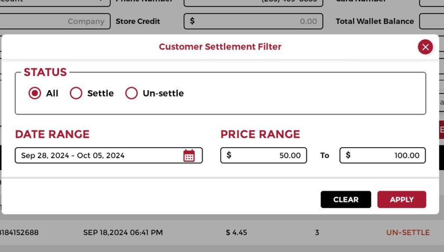Click the Store Credit amount field
The height and width of the screenshot is (252, 444).
(256, 21)
